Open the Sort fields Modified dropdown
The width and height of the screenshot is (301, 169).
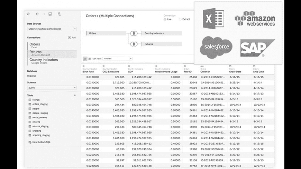[x=118, y=59]
